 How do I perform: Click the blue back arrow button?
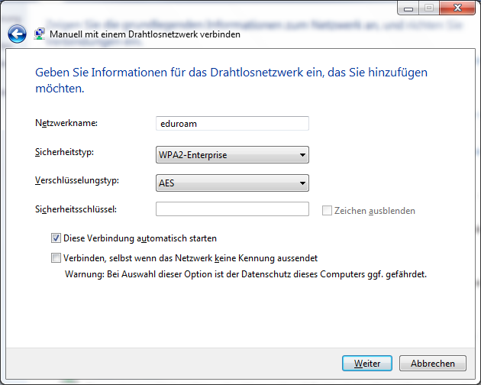tap(17, 34)
